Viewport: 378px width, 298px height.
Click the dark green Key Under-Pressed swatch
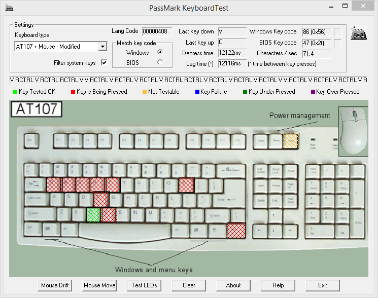tap(245, 92)
